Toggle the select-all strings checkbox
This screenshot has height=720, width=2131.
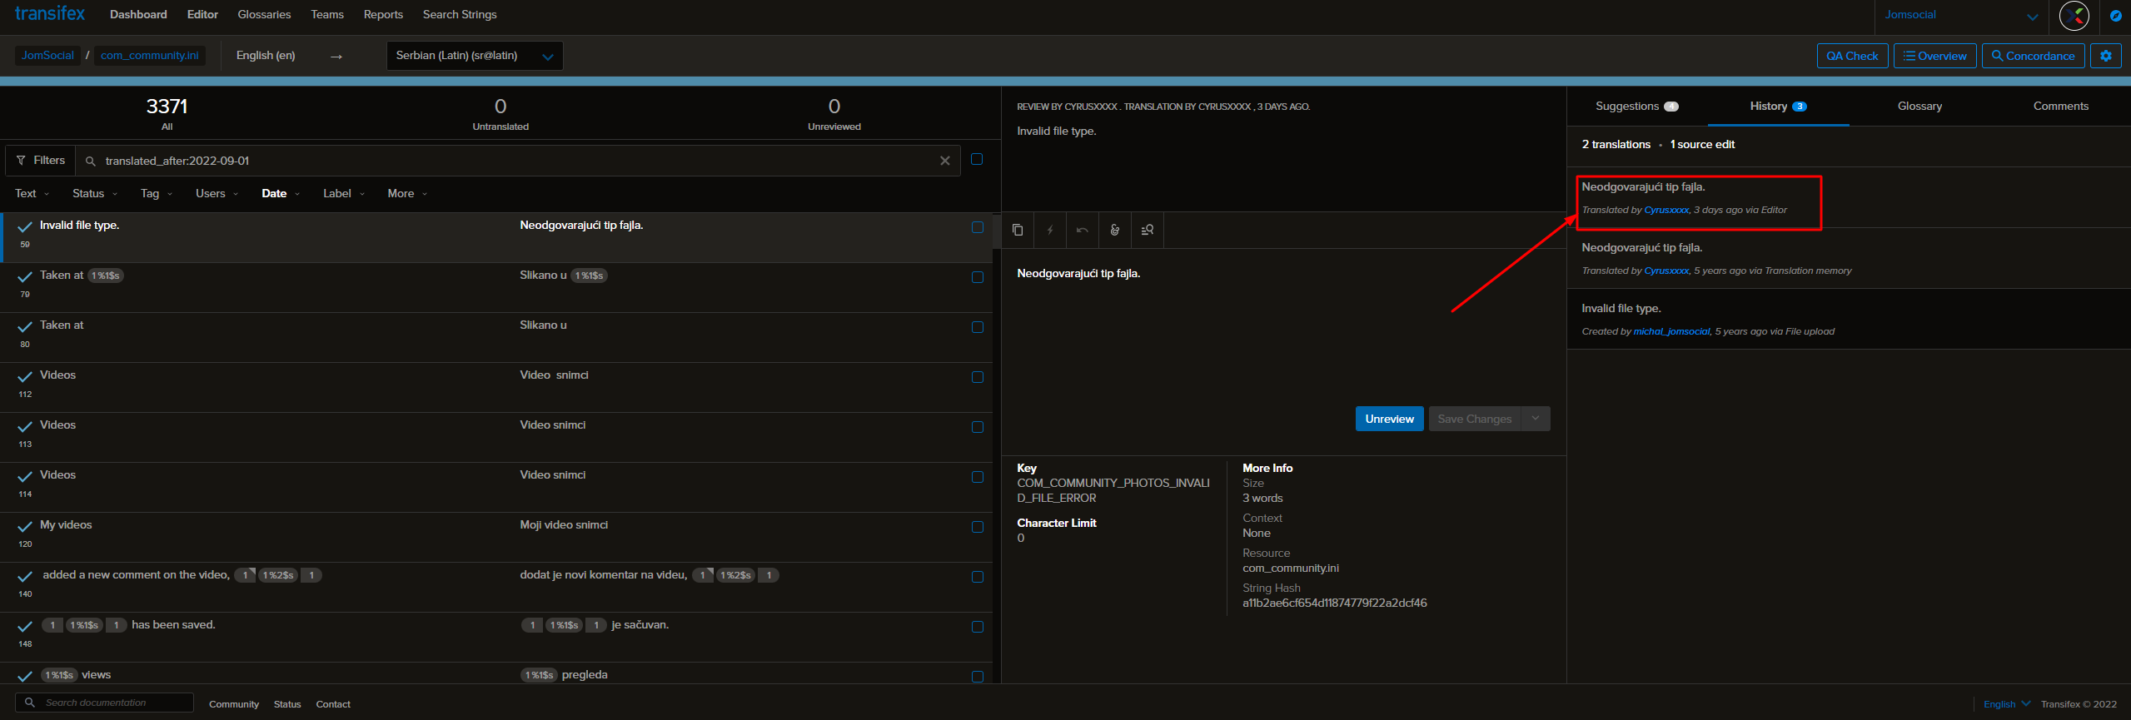(x=976, y=159)
